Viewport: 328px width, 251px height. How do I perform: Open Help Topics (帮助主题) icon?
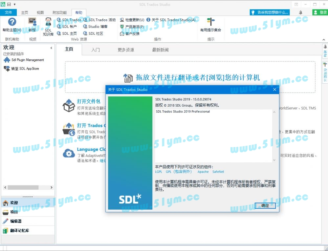pos(12,22)
